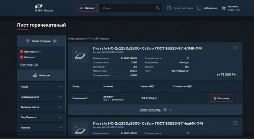
Task: Click the magnifier search icon
Action: (158, 8)
